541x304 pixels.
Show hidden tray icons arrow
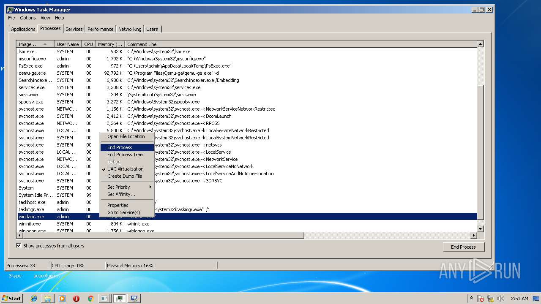point(471,298)
